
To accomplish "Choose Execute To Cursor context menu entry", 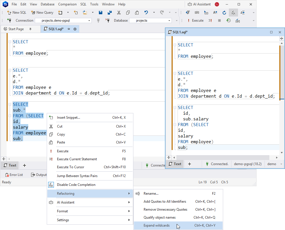I will (90, 167).
